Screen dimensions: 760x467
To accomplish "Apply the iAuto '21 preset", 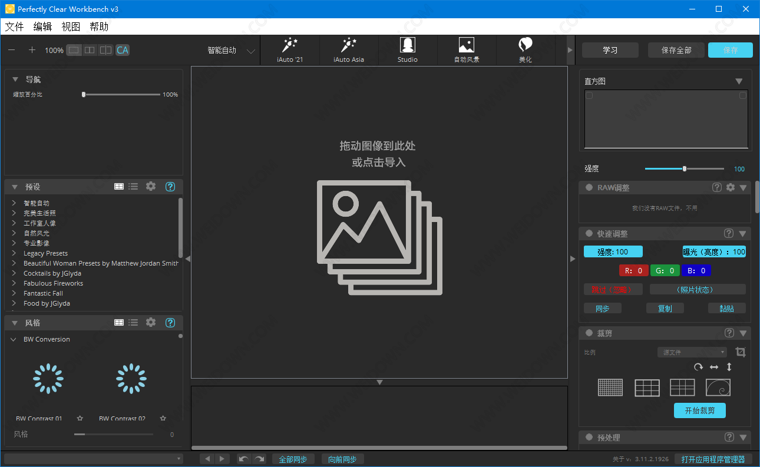I will 289,50.
